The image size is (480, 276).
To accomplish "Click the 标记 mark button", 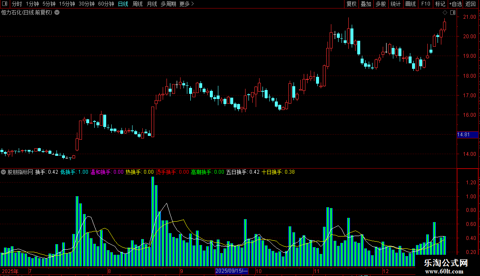I will tap(440, 4).
